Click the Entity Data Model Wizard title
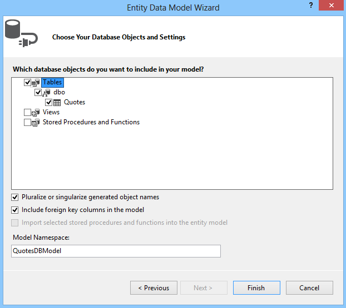This screenshot has height=308, width=346. [x=173, y=8]
